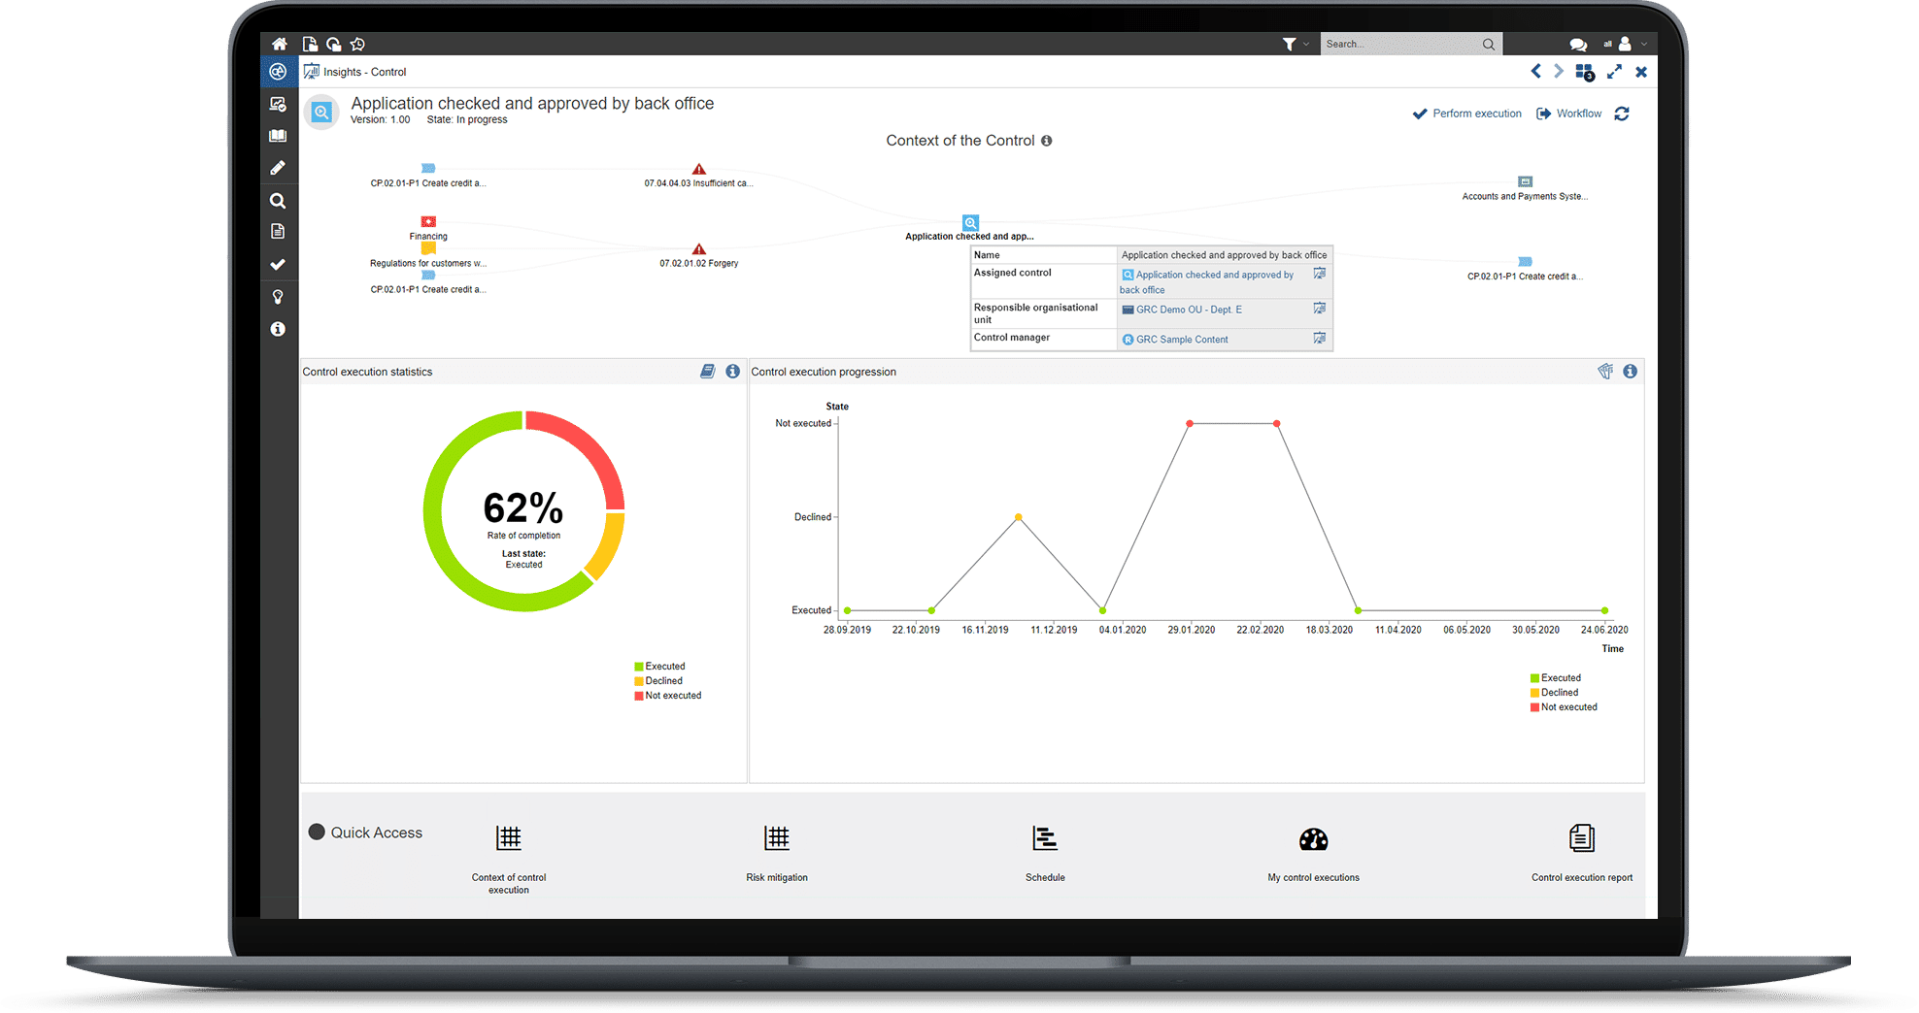Image resolution: width=1919 pixels, height=1013 pixels.
Task: Open Control execution report quick access
Action: tap(1582, 854)
